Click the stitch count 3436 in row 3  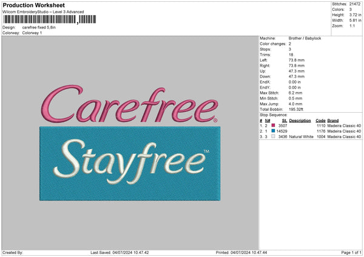pyautogui.click(x=283, y=137)
